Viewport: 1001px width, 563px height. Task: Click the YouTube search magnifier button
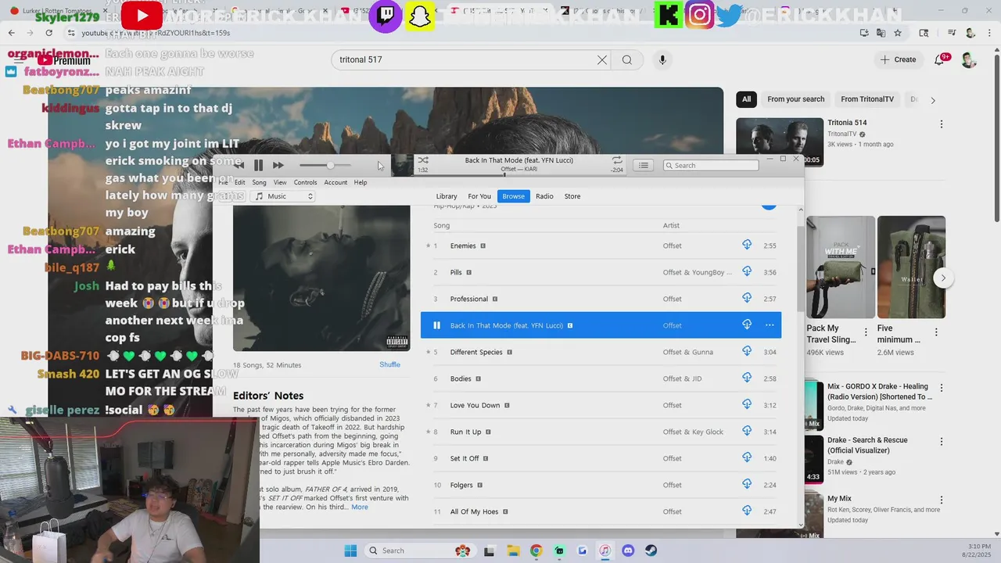point(627,59)
